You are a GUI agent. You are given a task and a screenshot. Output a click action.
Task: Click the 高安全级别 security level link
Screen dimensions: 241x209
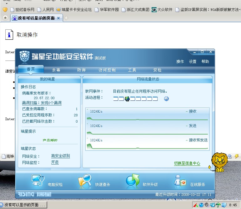(61, 156)
